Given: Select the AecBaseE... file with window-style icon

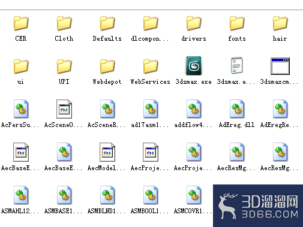Looking at the screenshot, I should [21, 152].
